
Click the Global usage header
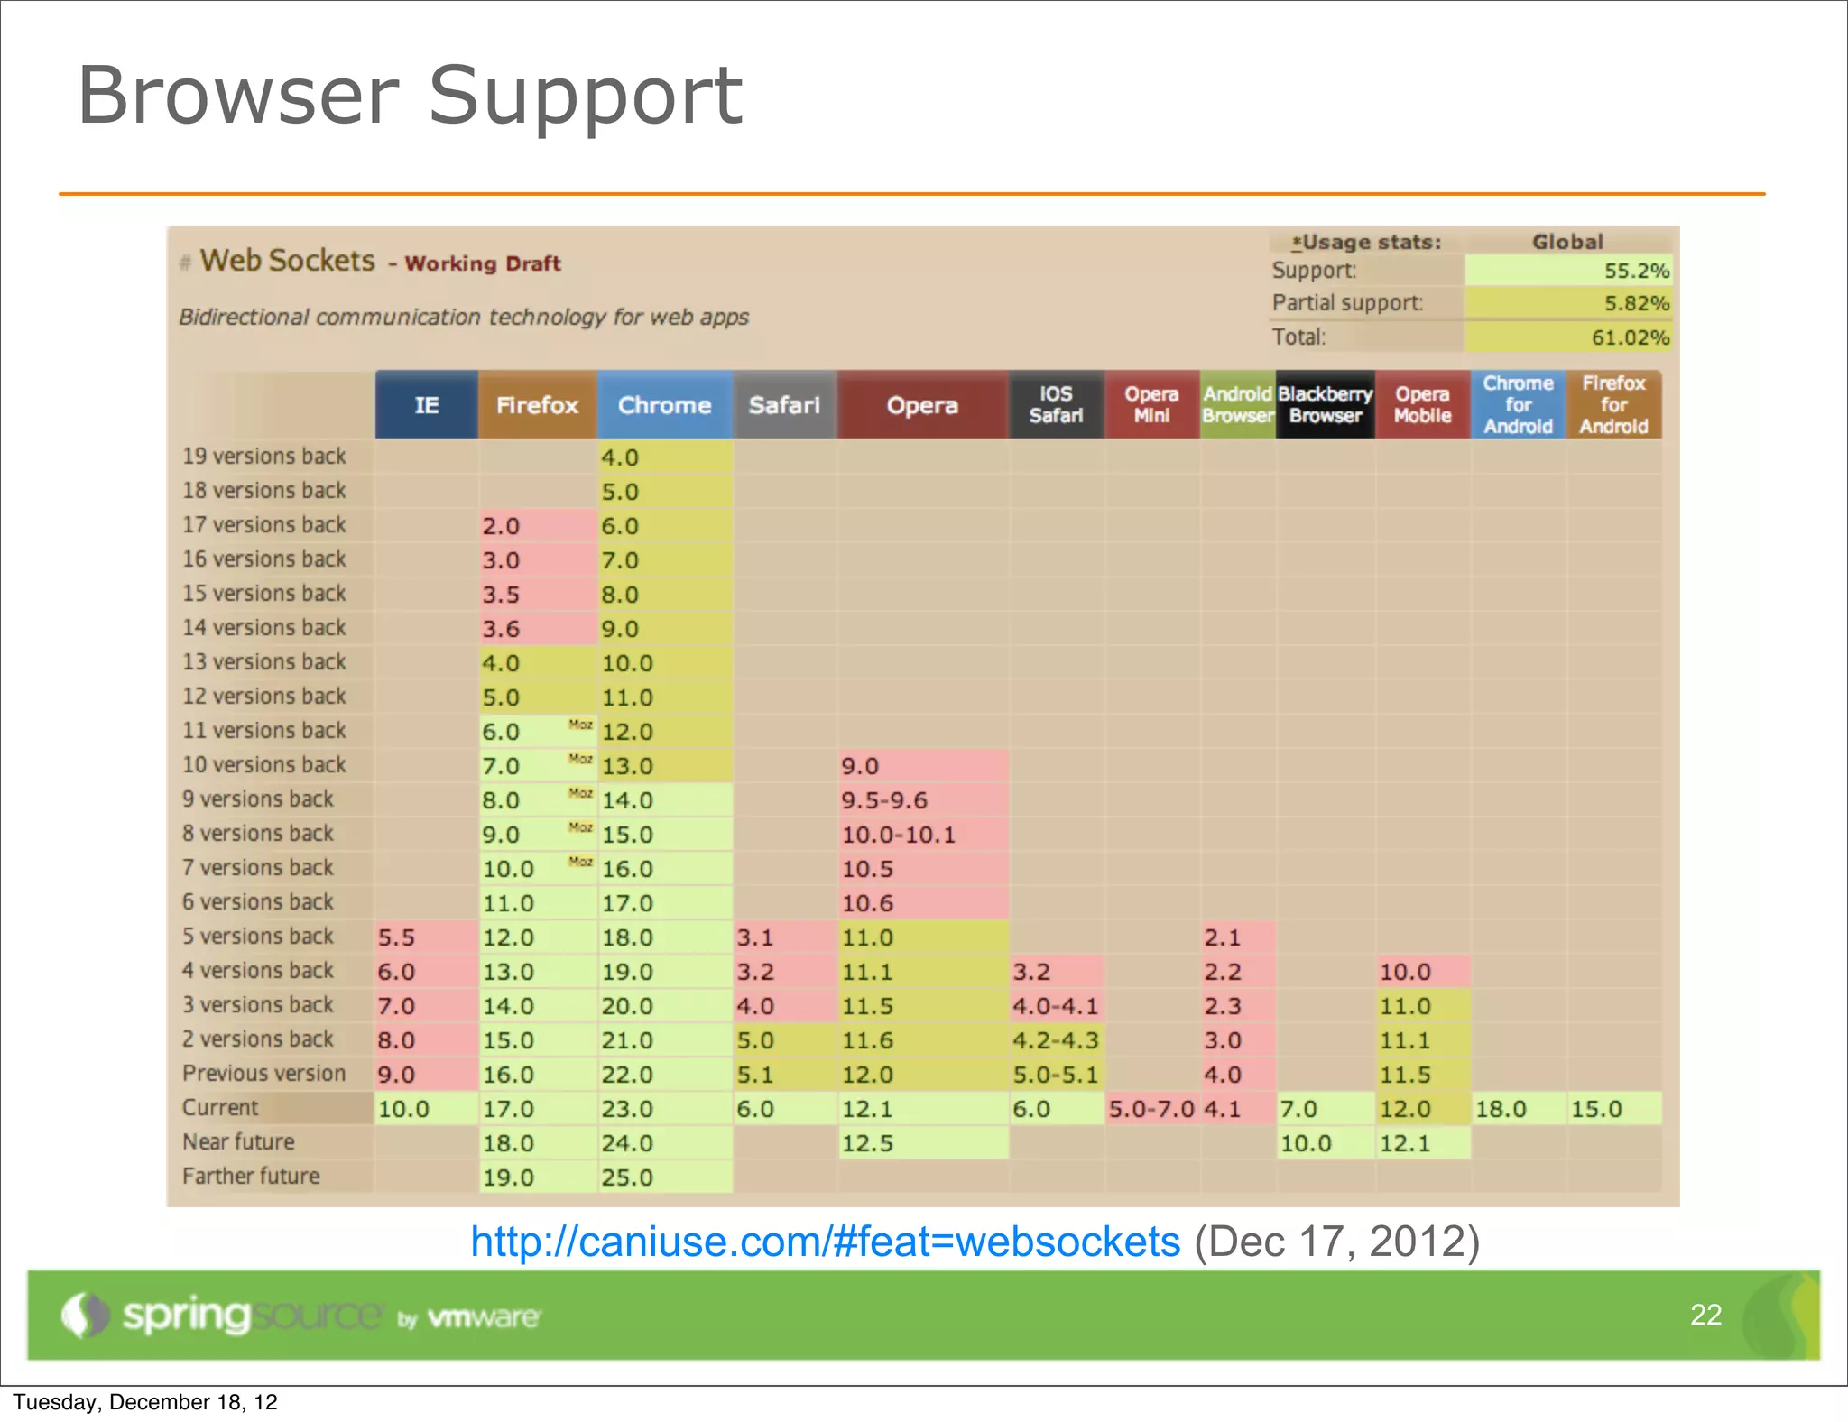1567,242
